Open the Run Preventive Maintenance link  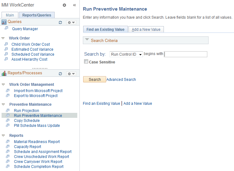click(38, 116)
